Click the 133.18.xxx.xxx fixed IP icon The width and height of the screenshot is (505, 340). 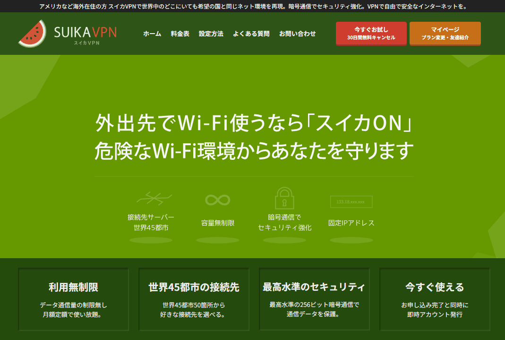[351, 202]
